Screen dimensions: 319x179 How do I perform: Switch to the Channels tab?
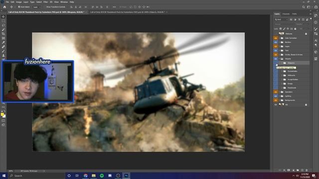coord(286,14)
